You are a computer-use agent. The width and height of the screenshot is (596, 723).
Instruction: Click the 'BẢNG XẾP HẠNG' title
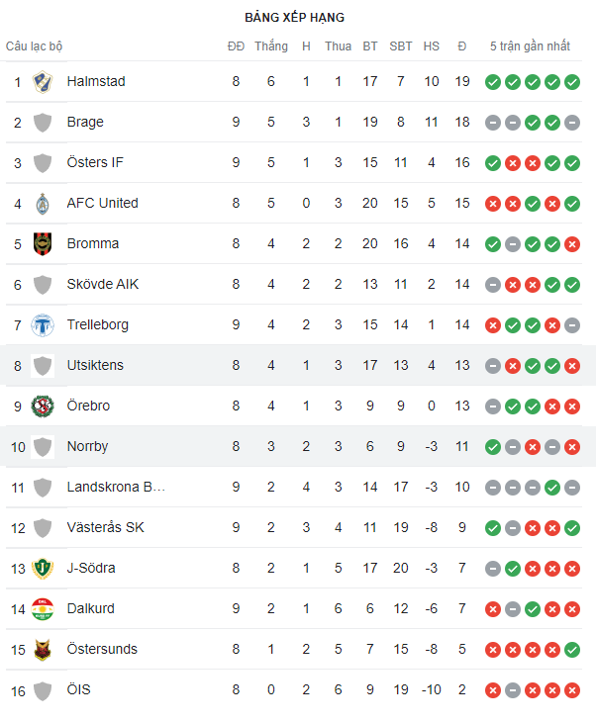pos(294,18)
